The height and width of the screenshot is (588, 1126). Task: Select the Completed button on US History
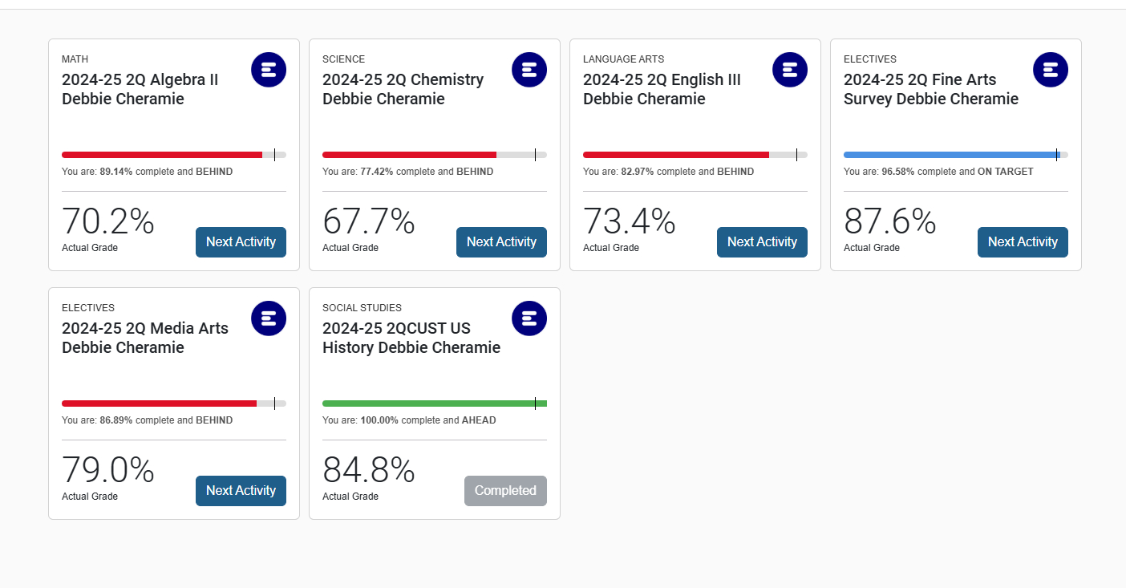tap(505, 490)
